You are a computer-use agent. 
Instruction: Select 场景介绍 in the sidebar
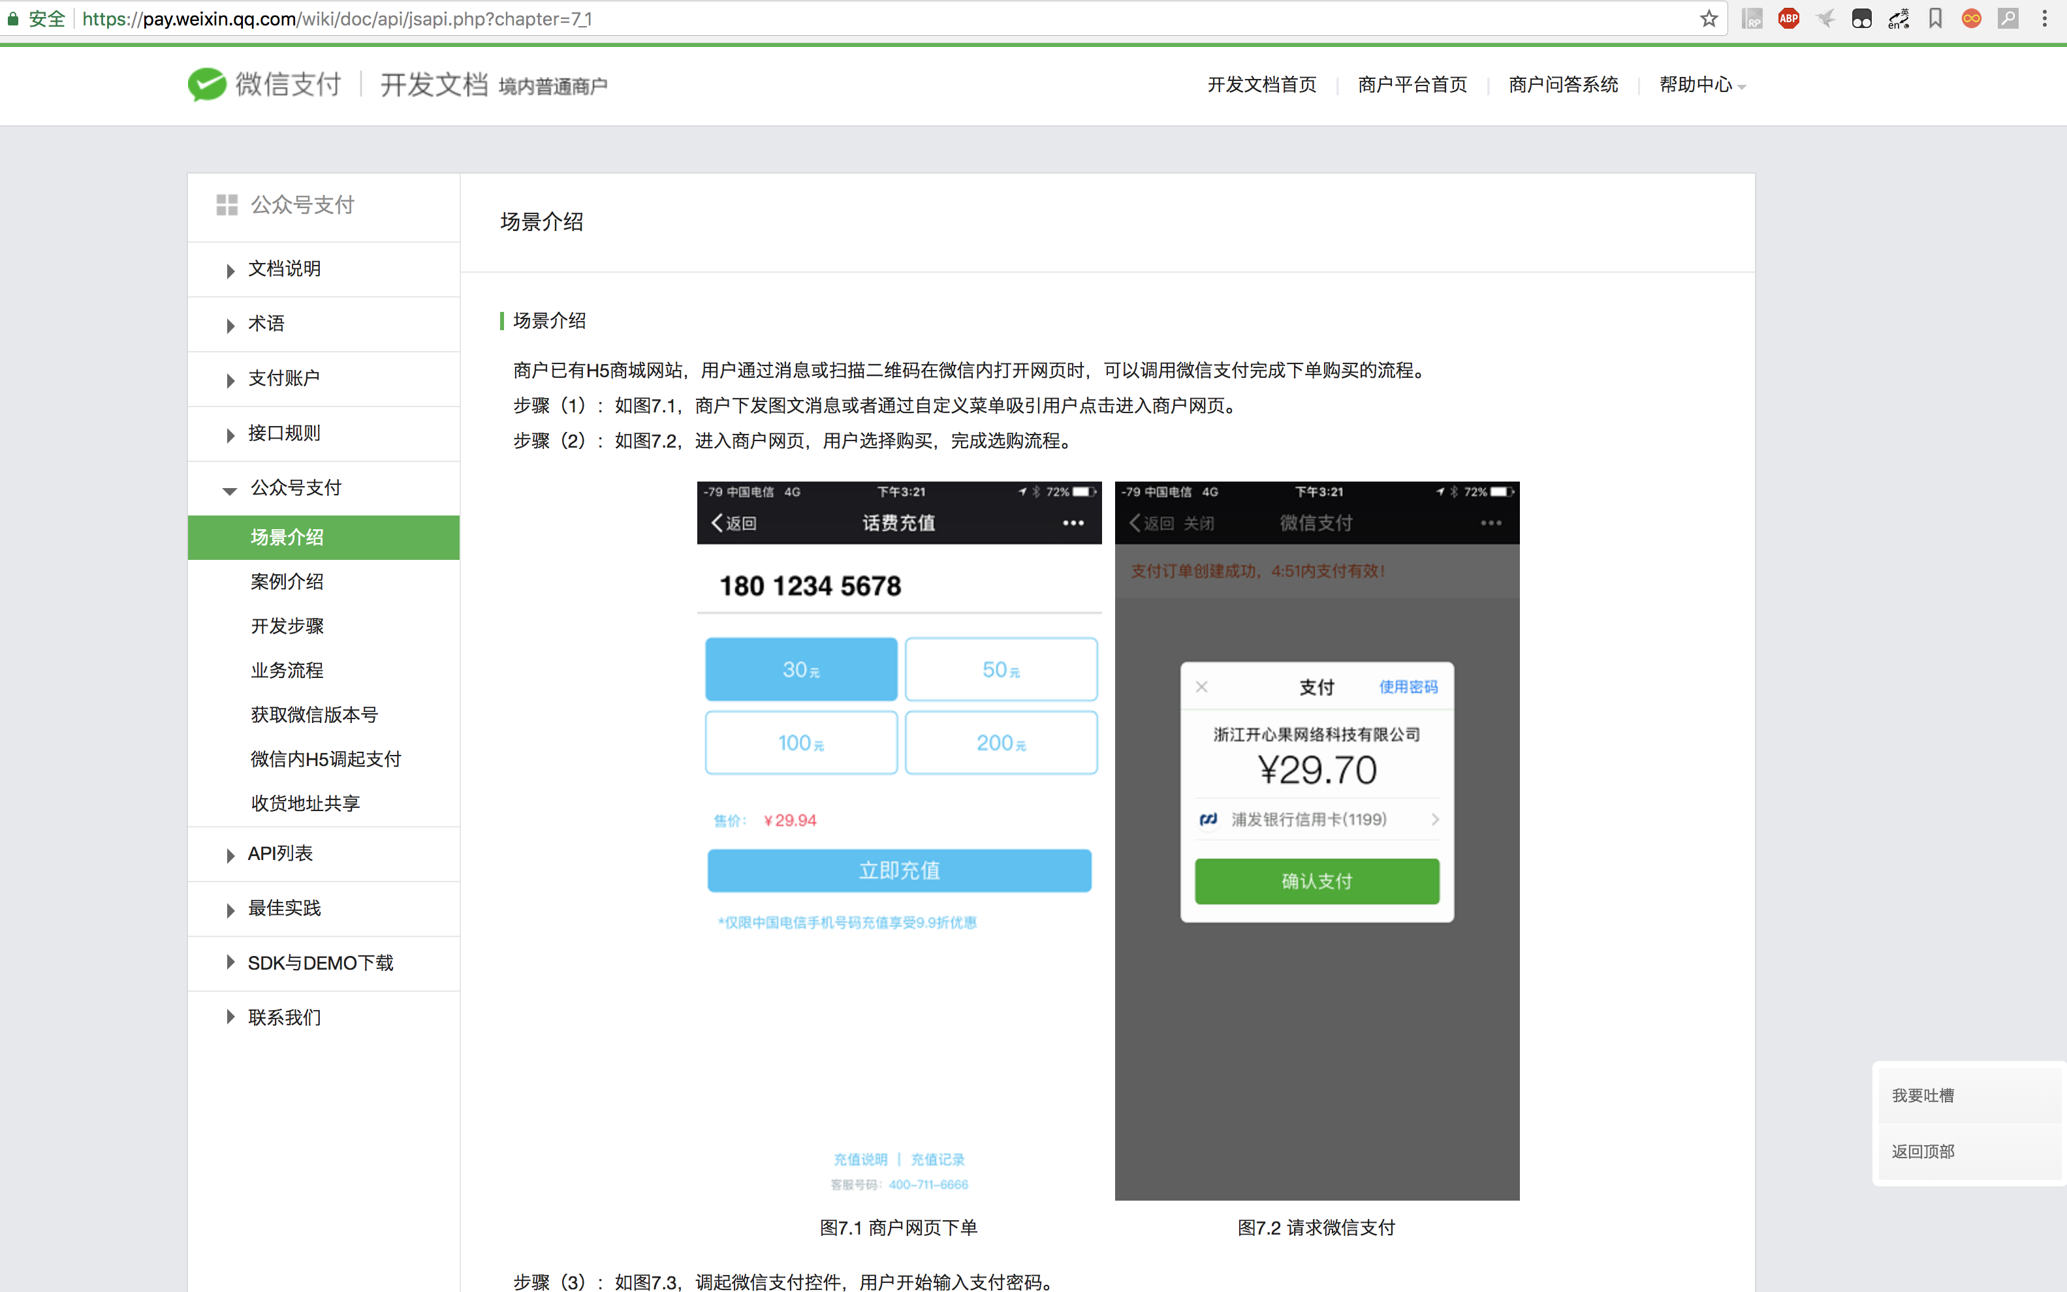click(x=324, y=538)
